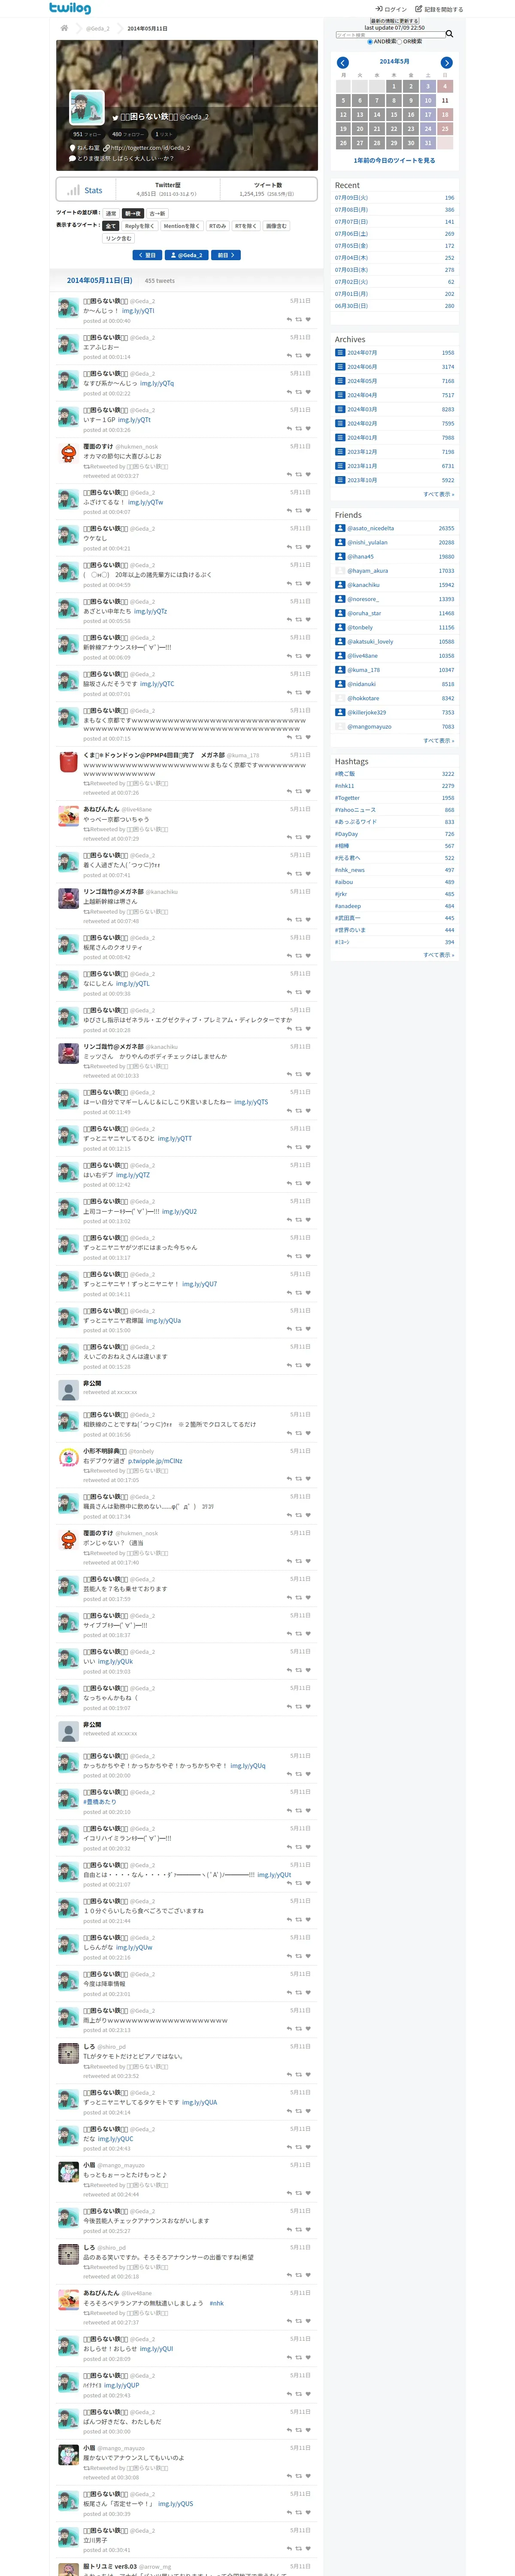Toggle Replyを除く filter
The height and width of the screenshot is (2576, 515).
click(x=140, y=226)
